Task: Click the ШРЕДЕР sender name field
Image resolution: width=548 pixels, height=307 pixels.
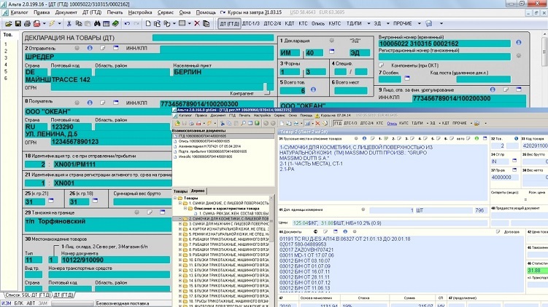Action: coord(150,57)
